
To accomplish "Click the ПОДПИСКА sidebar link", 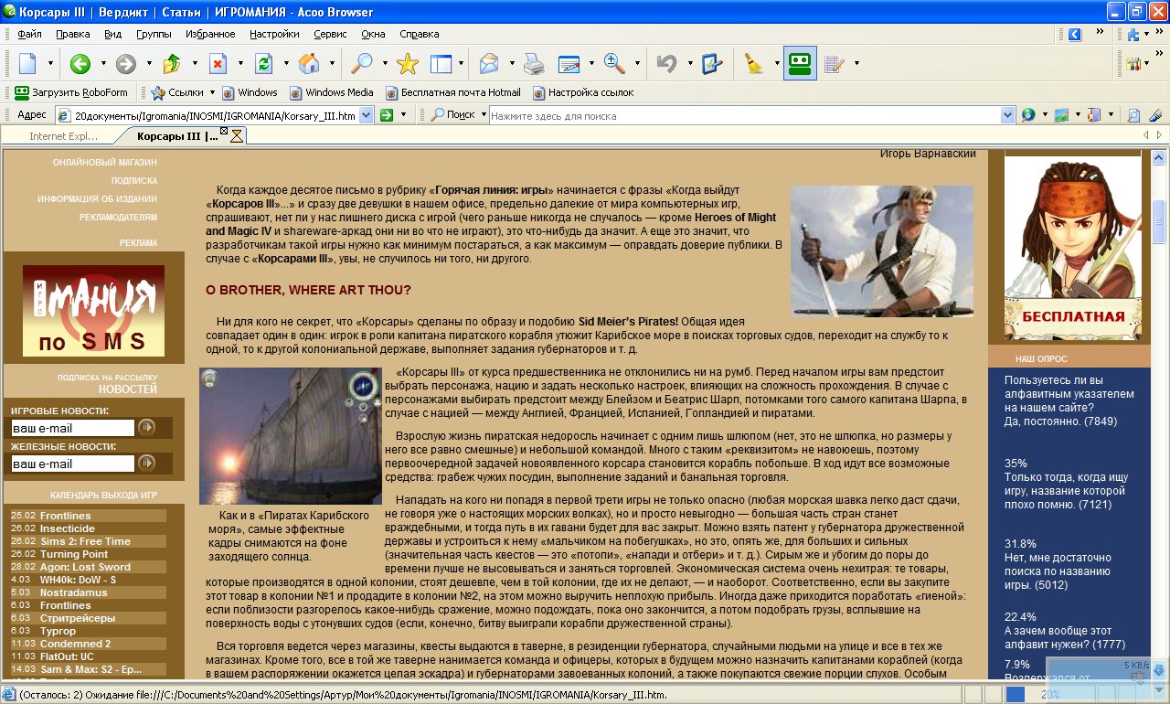I will tap(134, 181).
